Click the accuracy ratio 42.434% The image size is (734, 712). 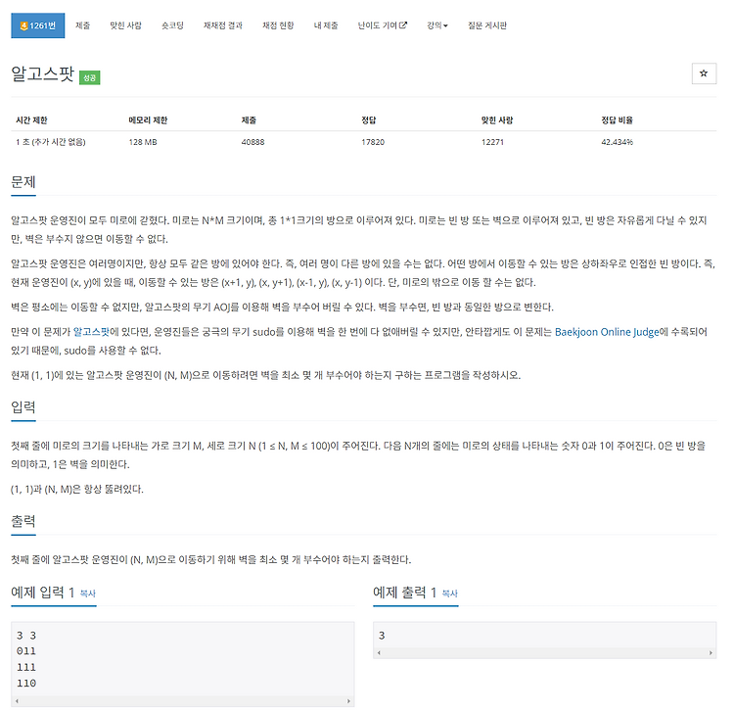[x=617, y=142]
